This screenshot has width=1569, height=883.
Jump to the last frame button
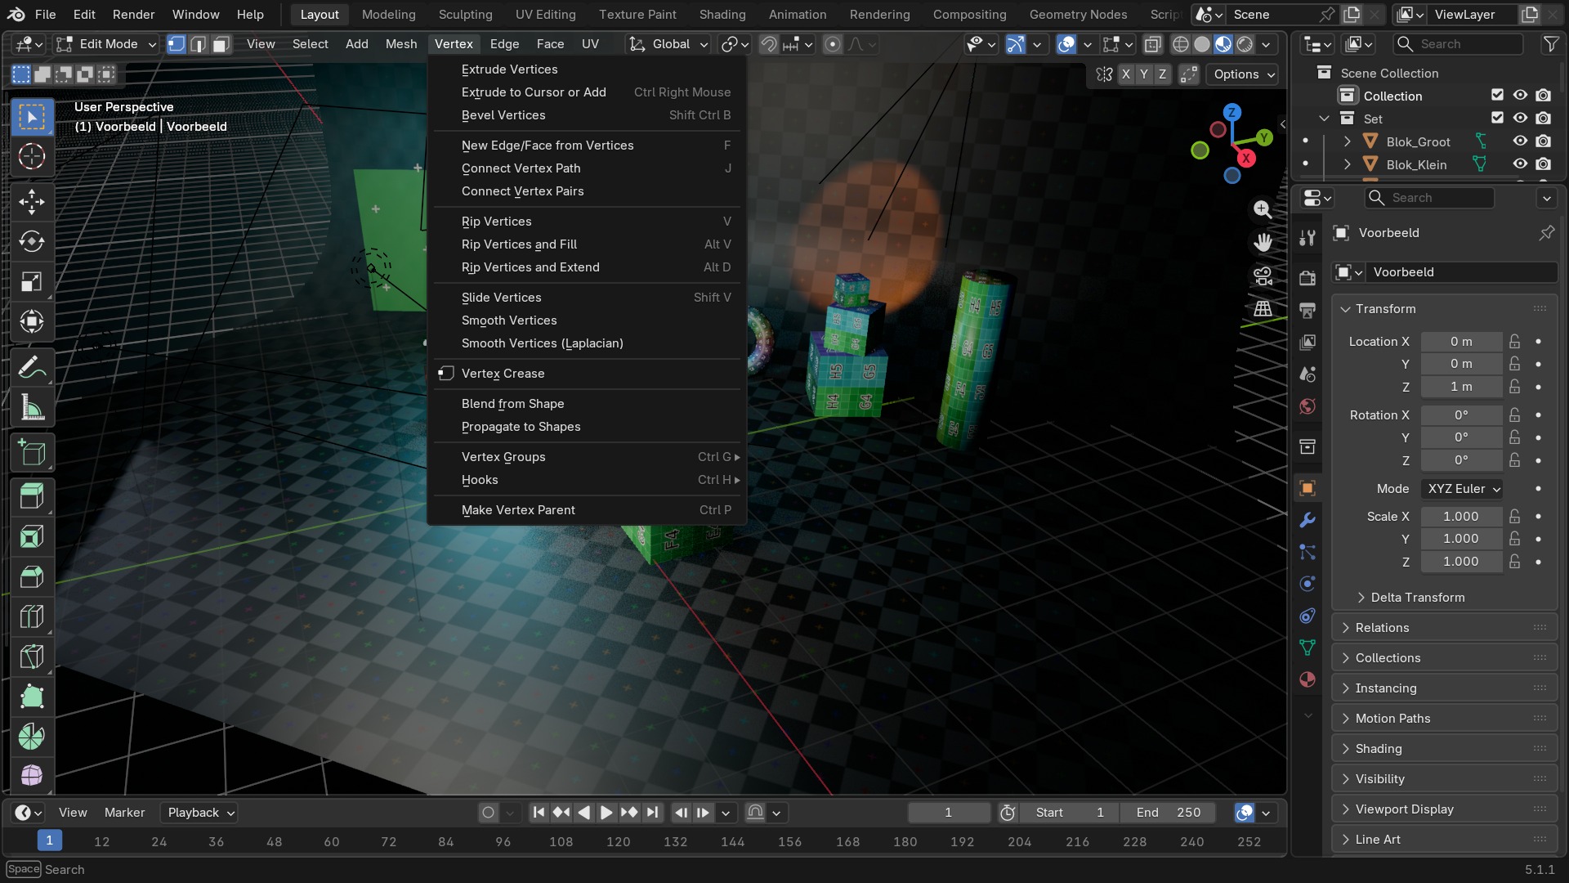pyautogui.click(x=651, y=813)
